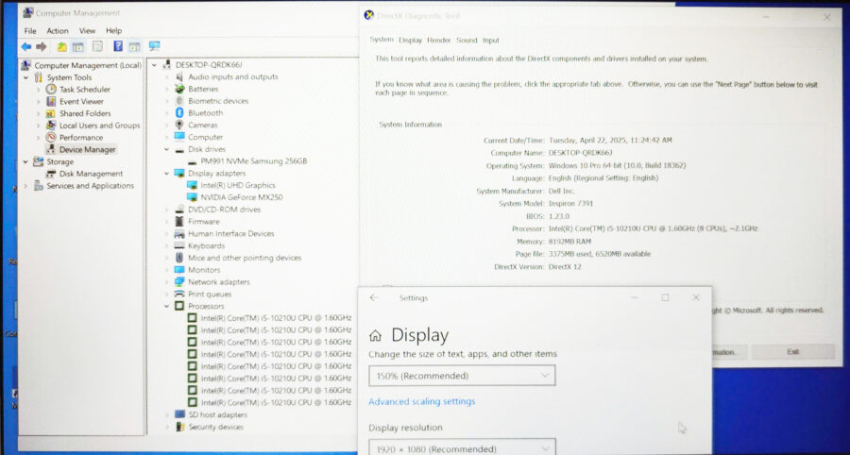The height and width of the screenshot is (455, 850).
Task: Click the Home icon in Settings window
Action: [375, 336]
